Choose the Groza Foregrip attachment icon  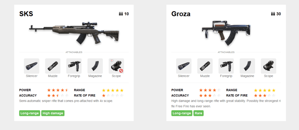coord(226,66)
